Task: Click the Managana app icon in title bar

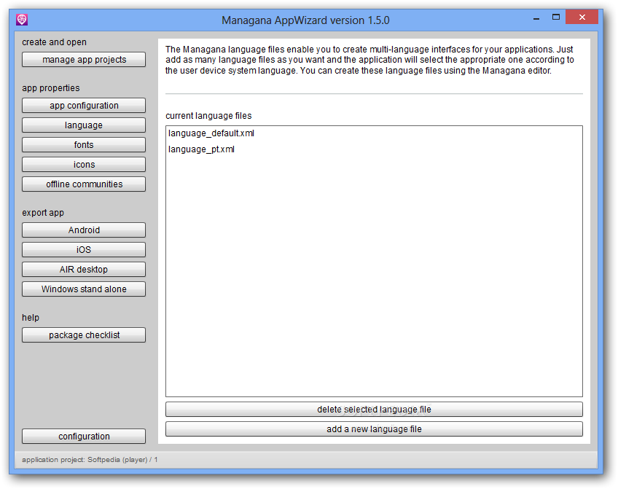Action: 22,19
